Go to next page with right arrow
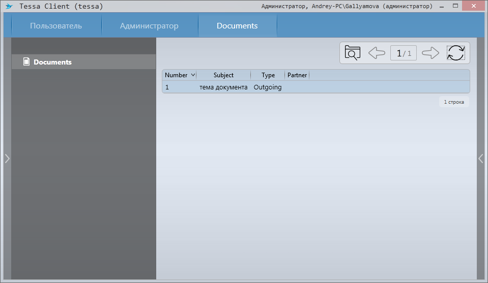The width and height of the screenshot is (488, 283). pos(430,53)
